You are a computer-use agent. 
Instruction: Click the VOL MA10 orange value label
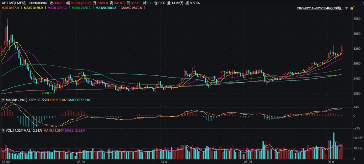pyautogui.click(x=54, y=131)
